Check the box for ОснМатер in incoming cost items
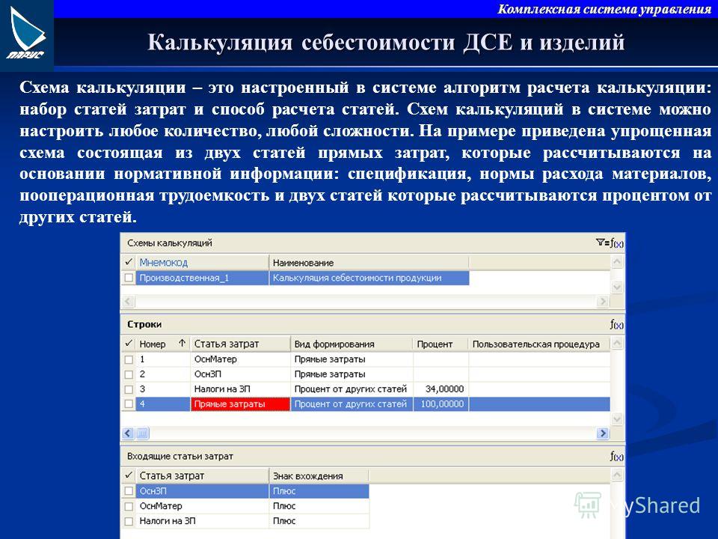718x539 pixels. click(x=129, y=506)
